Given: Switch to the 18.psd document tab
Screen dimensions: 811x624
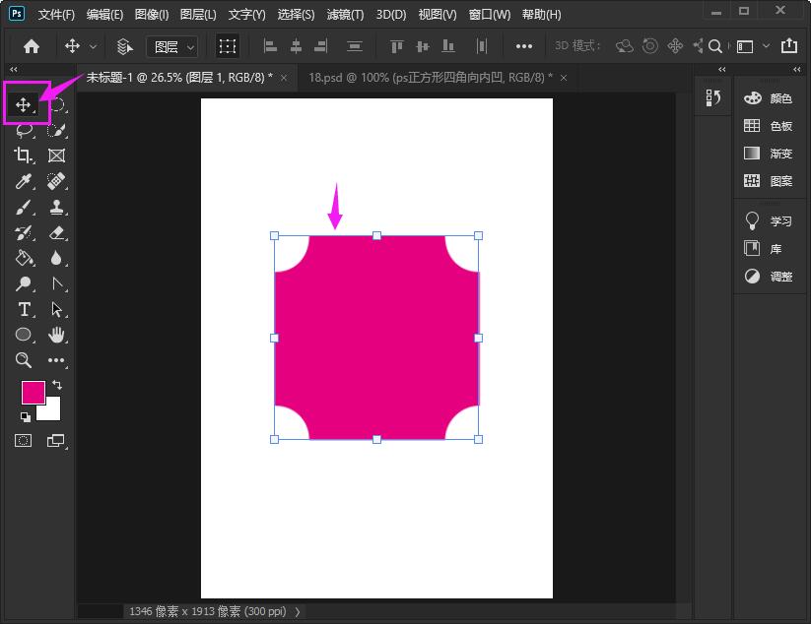Looking at the screenshot, I should (x=431, y=78).
